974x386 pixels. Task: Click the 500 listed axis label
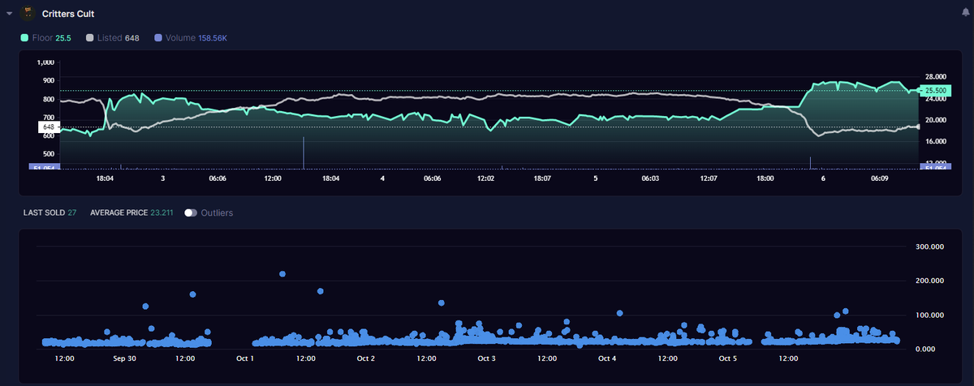[x=48, y=154]
